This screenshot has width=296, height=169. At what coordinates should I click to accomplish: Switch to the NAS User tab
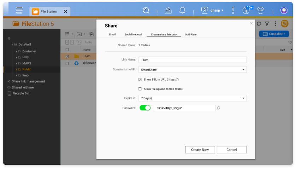(x=191, y=35)
